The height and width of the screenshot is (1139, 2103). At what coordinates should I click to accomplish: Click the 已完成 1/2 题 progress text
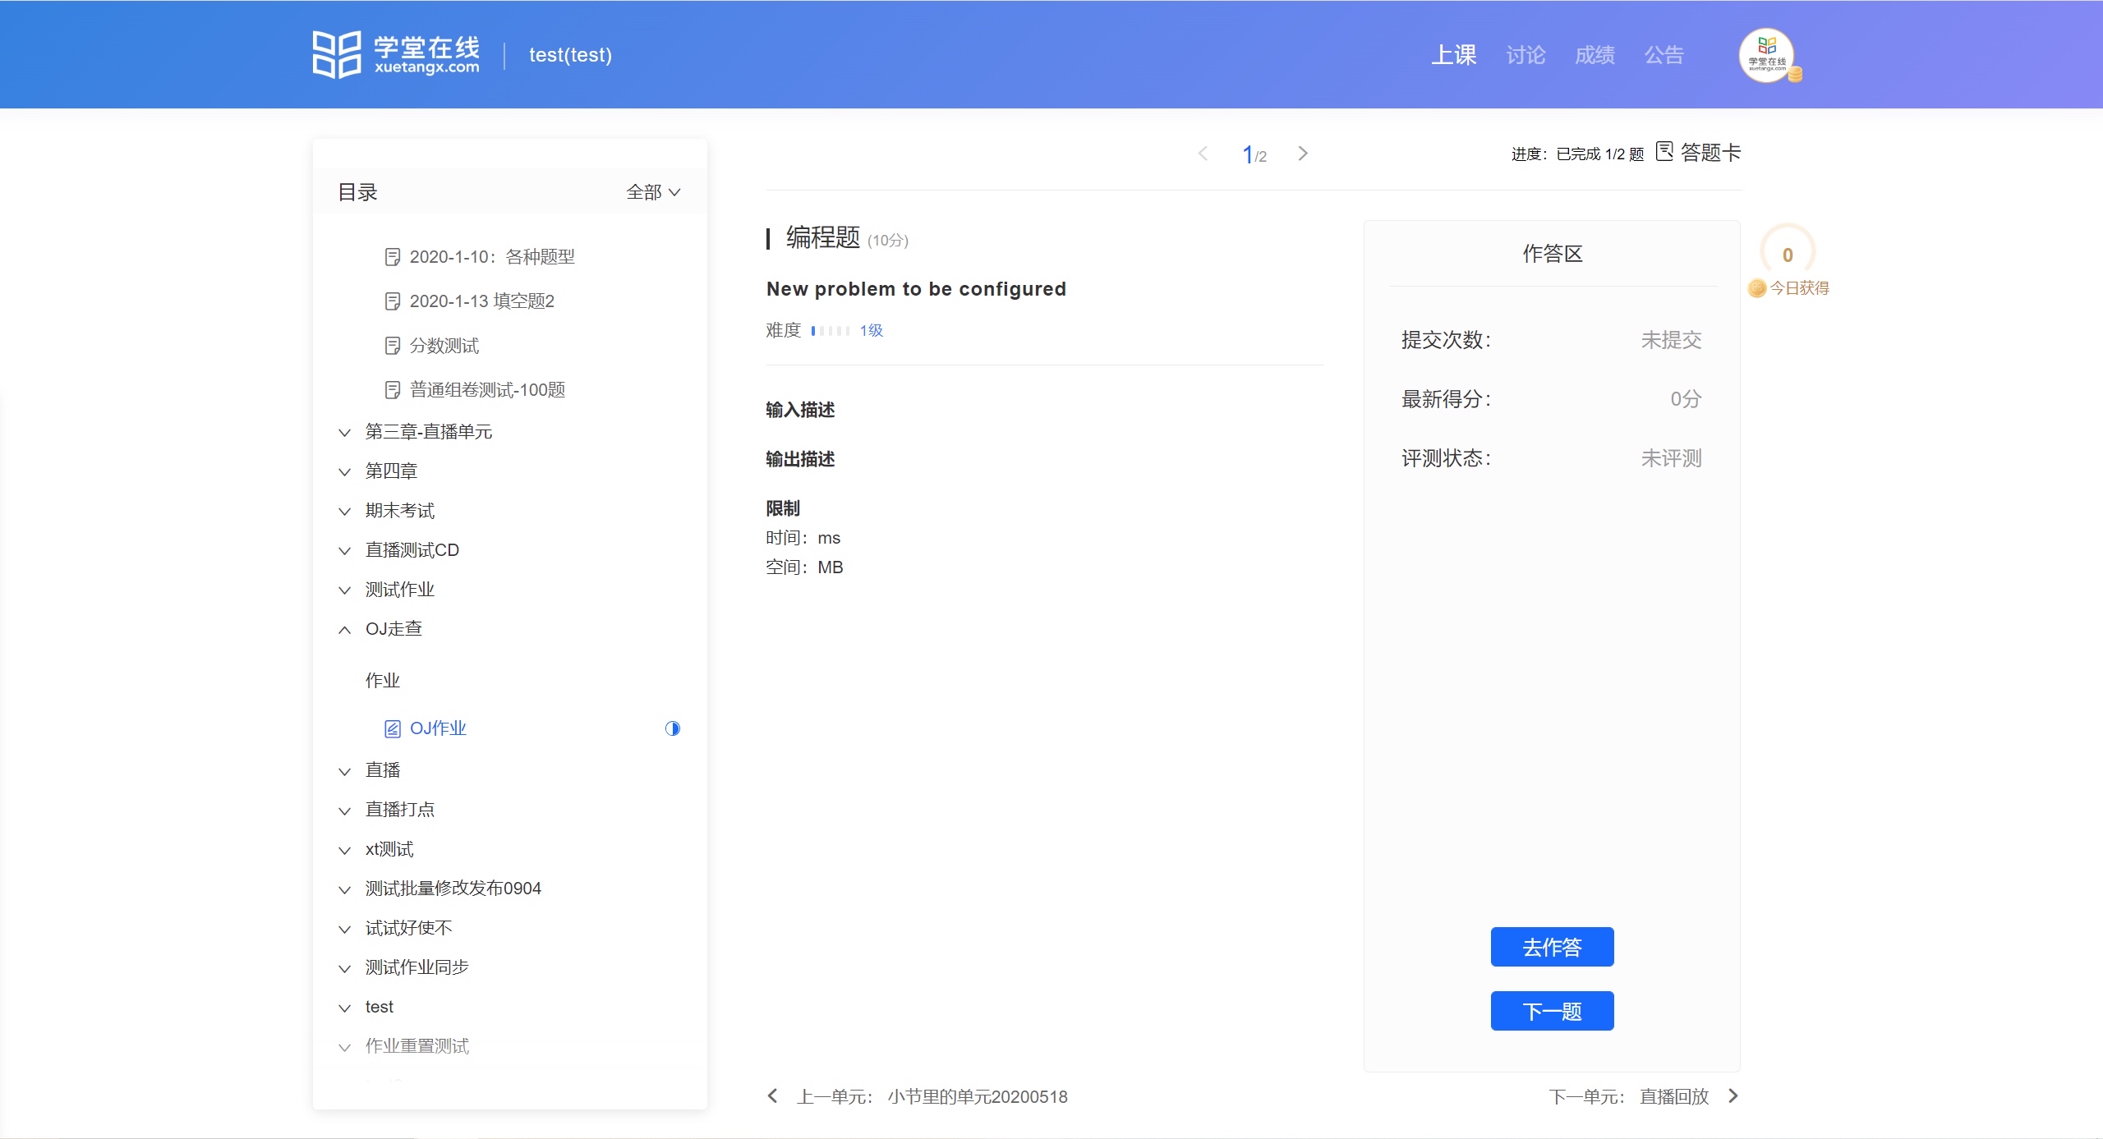coord(1599,154)
